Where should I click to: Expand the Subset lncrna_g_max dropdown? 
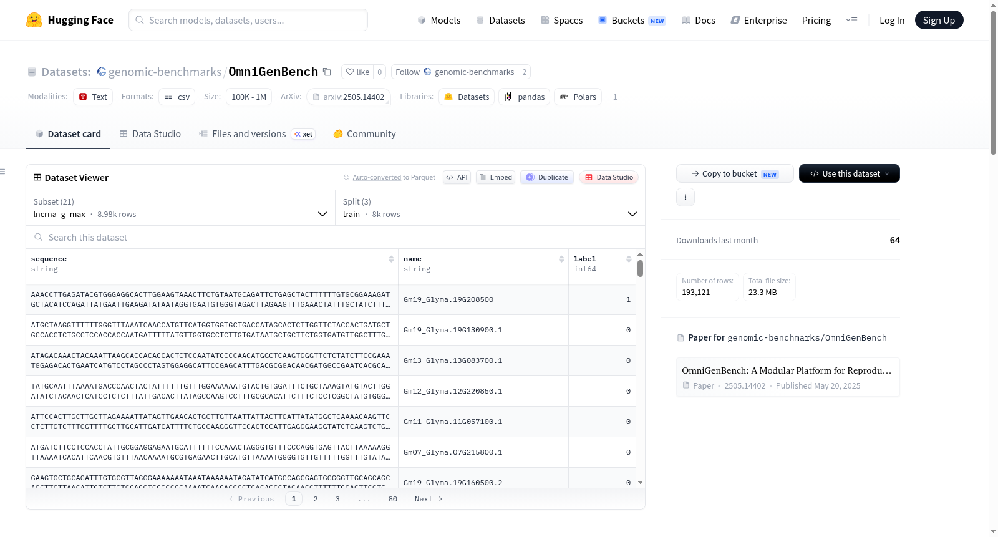(180, 208)
